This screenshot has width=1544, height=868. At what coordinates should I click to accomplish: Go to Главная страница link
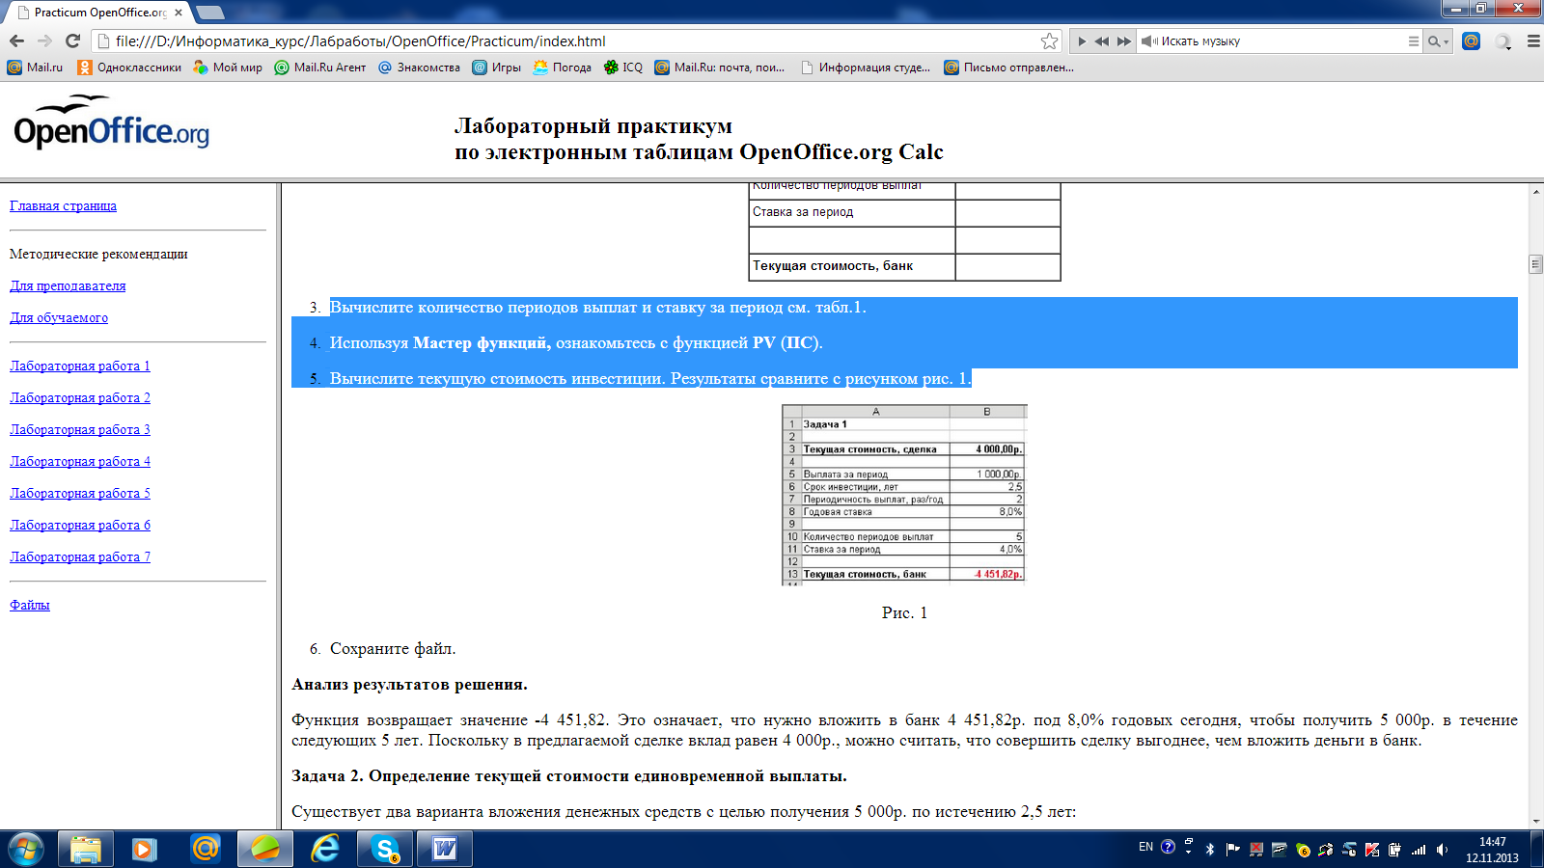[63, 205]
